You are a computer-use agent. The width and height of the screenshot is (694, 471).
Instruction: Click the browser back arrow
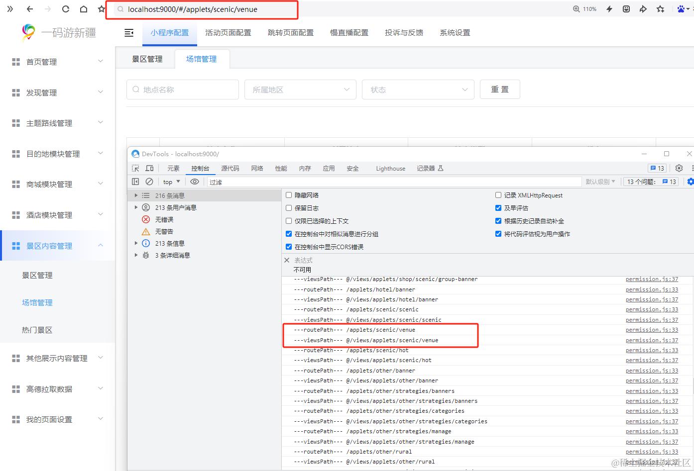click(x=30, y=9)
